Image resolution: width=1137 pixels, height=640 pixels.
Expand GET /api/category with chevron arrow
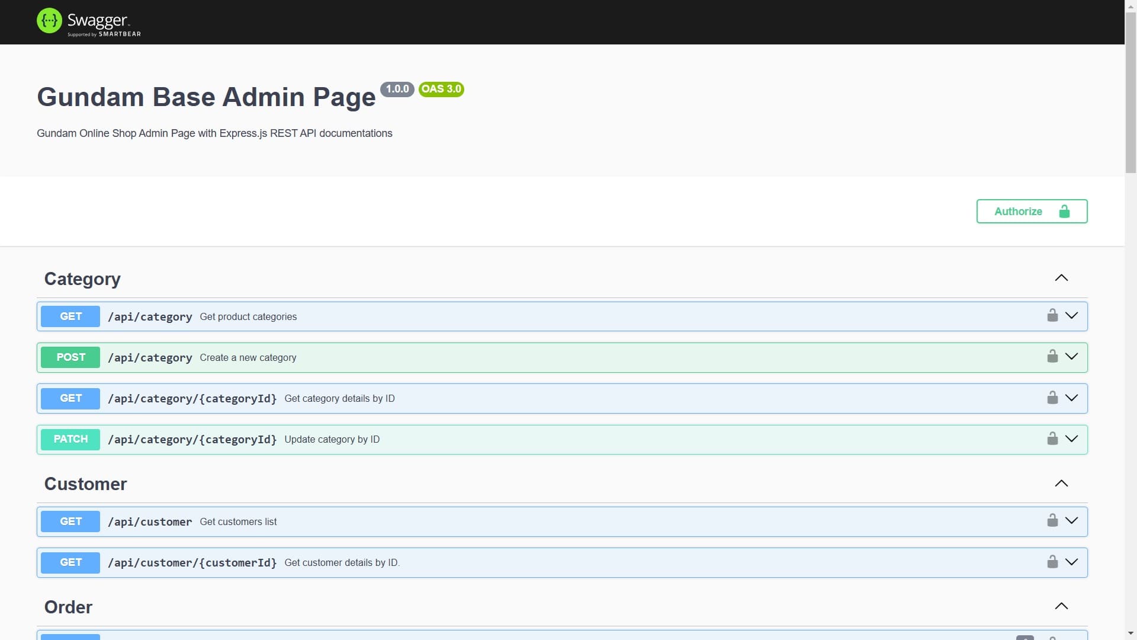pos(1071,315)
